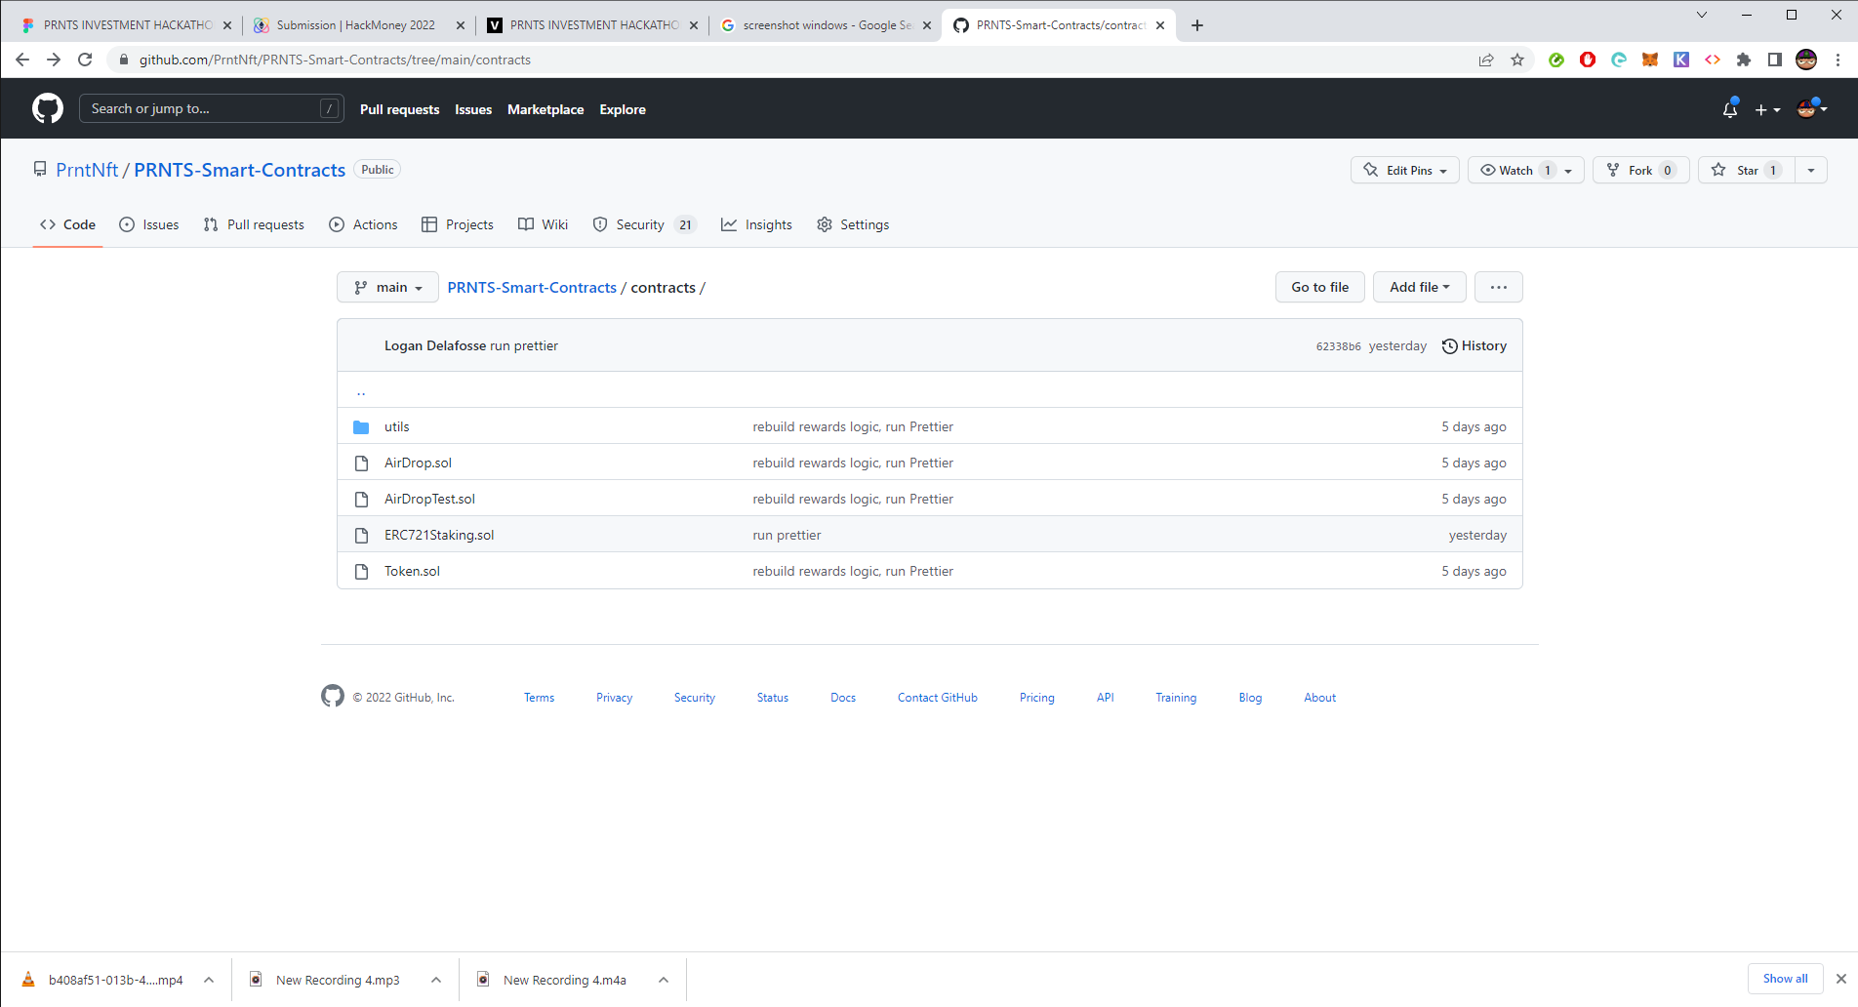Click the browser address bar URL
The image size is (1858, 1007).
[335, 60]
